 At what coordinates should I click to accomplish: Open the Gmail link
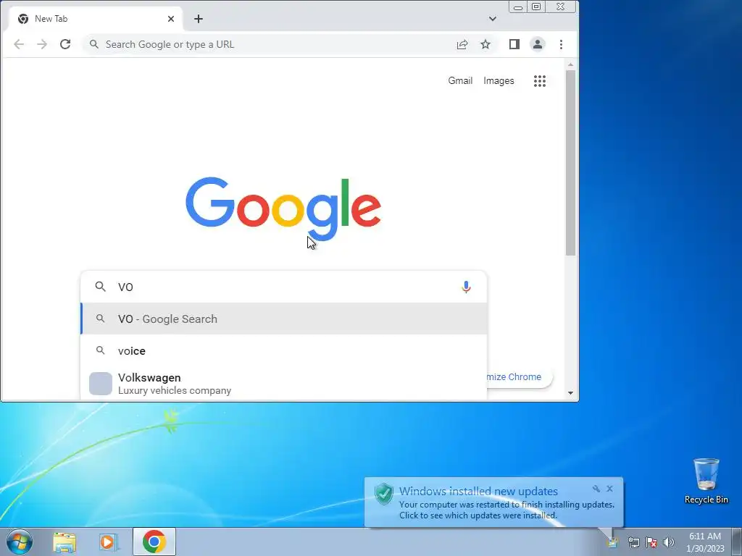[460, 81]
